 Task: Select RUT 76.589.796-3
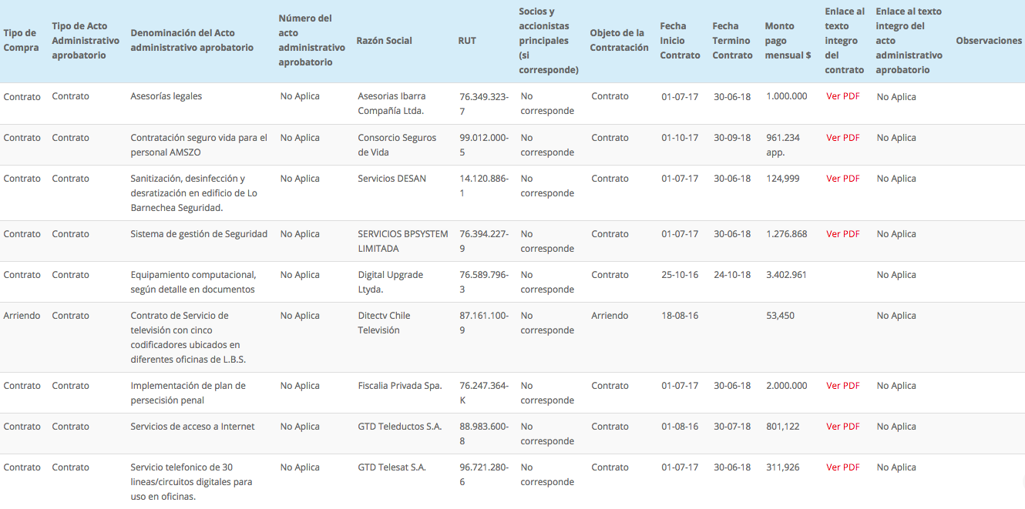click(484, 282)
